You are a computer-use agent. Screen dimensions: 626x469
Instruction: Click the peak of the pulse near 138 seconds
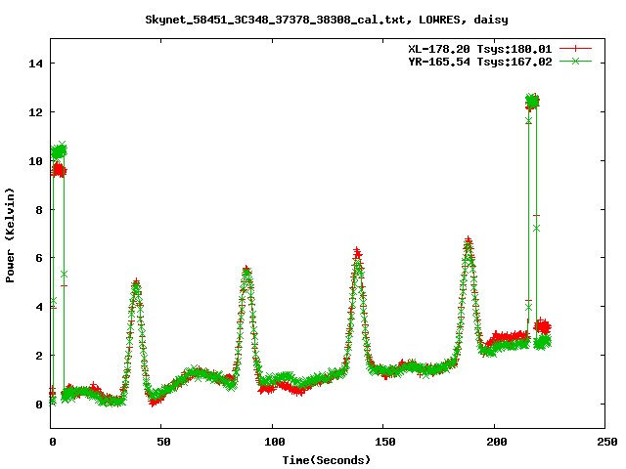[357, 254]
